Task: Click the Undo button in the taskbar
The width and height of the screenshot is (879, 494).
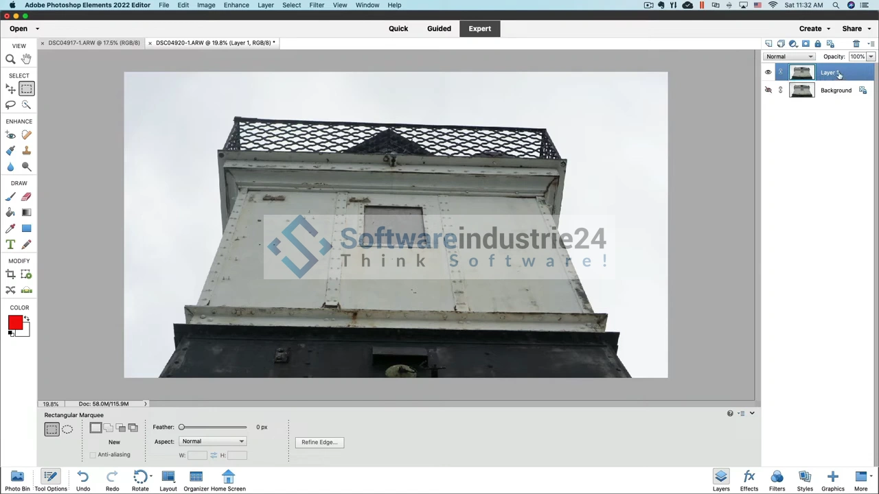Action: [x=83, y=480]
